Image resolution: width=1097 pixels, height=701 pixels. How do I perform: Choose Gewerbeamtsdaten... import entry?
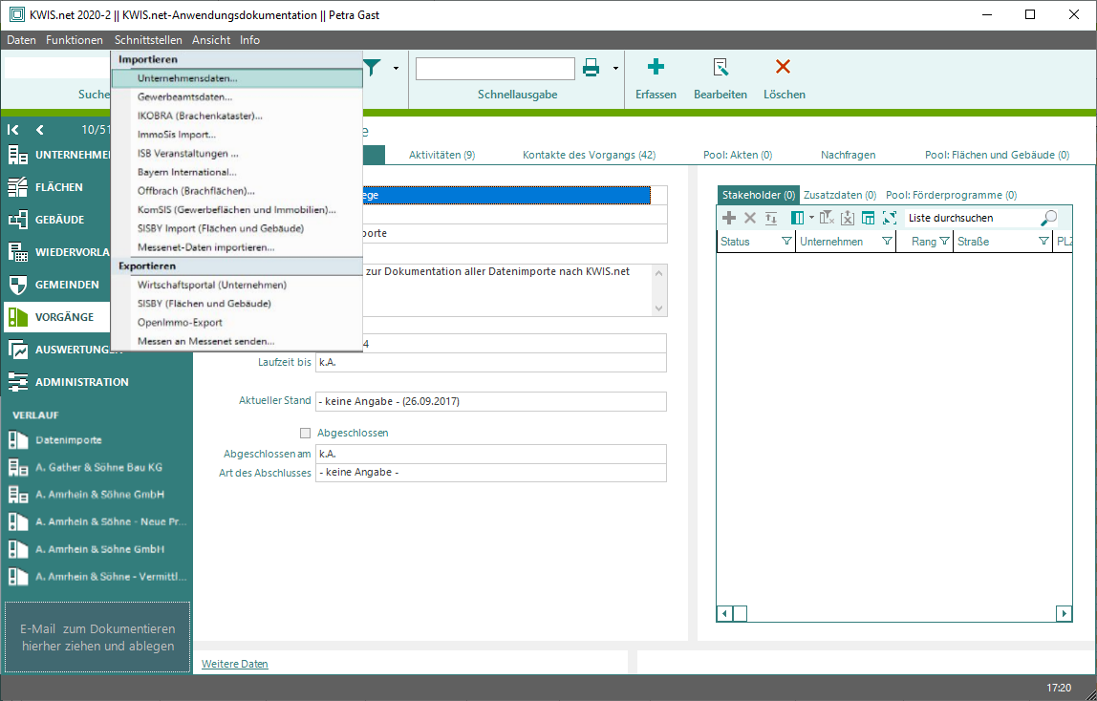pos(237,97)
